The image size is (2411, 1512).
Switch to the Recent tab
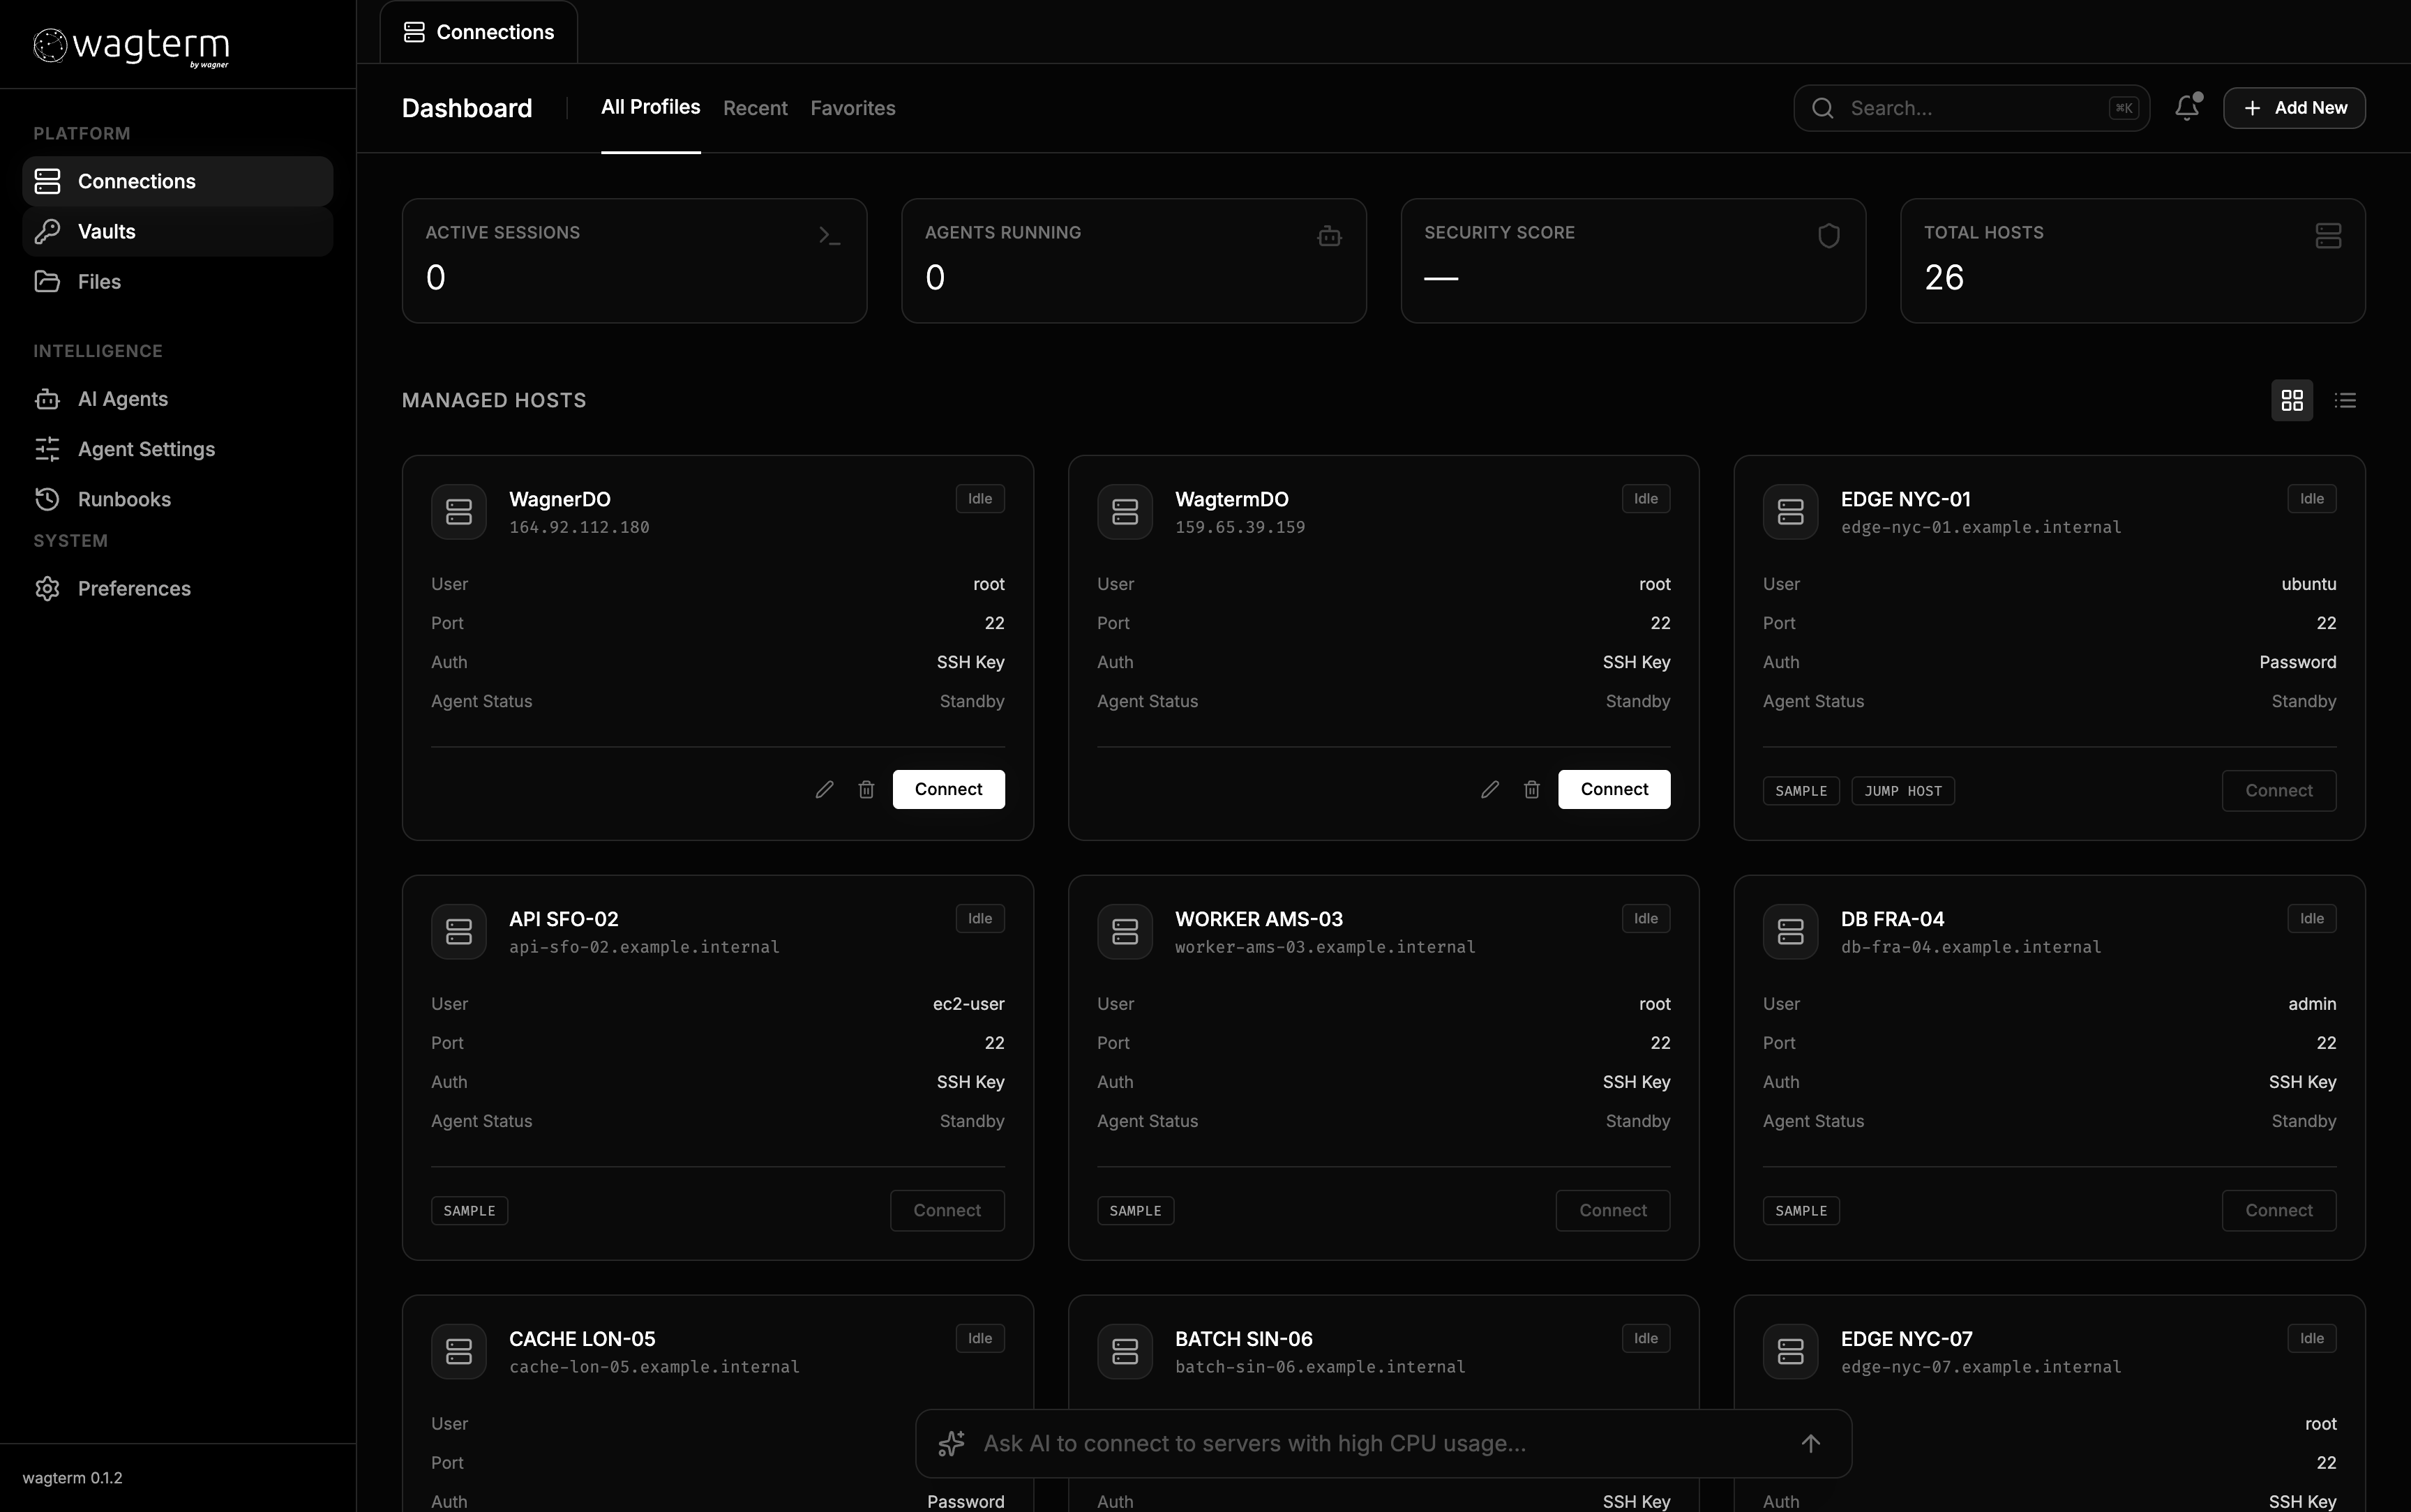pyautogui.click(x=754, y=108)
